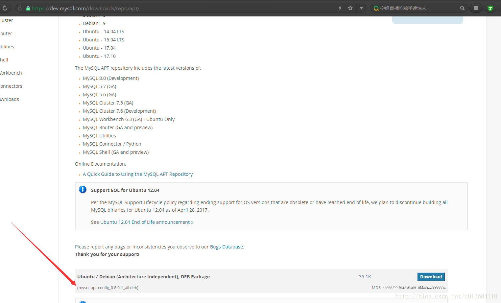This screenshot has width=501, height=303.
Task: Open sidebar item ending in 'hell'
Action: [x=4, y=60]
